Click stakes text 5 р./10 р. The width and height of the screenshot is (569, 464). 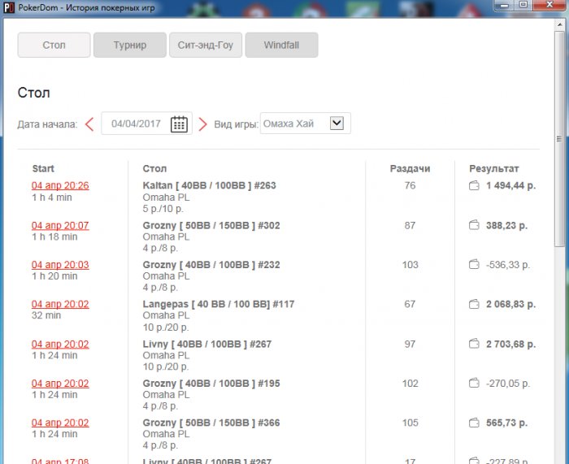[x=163, y=209]
